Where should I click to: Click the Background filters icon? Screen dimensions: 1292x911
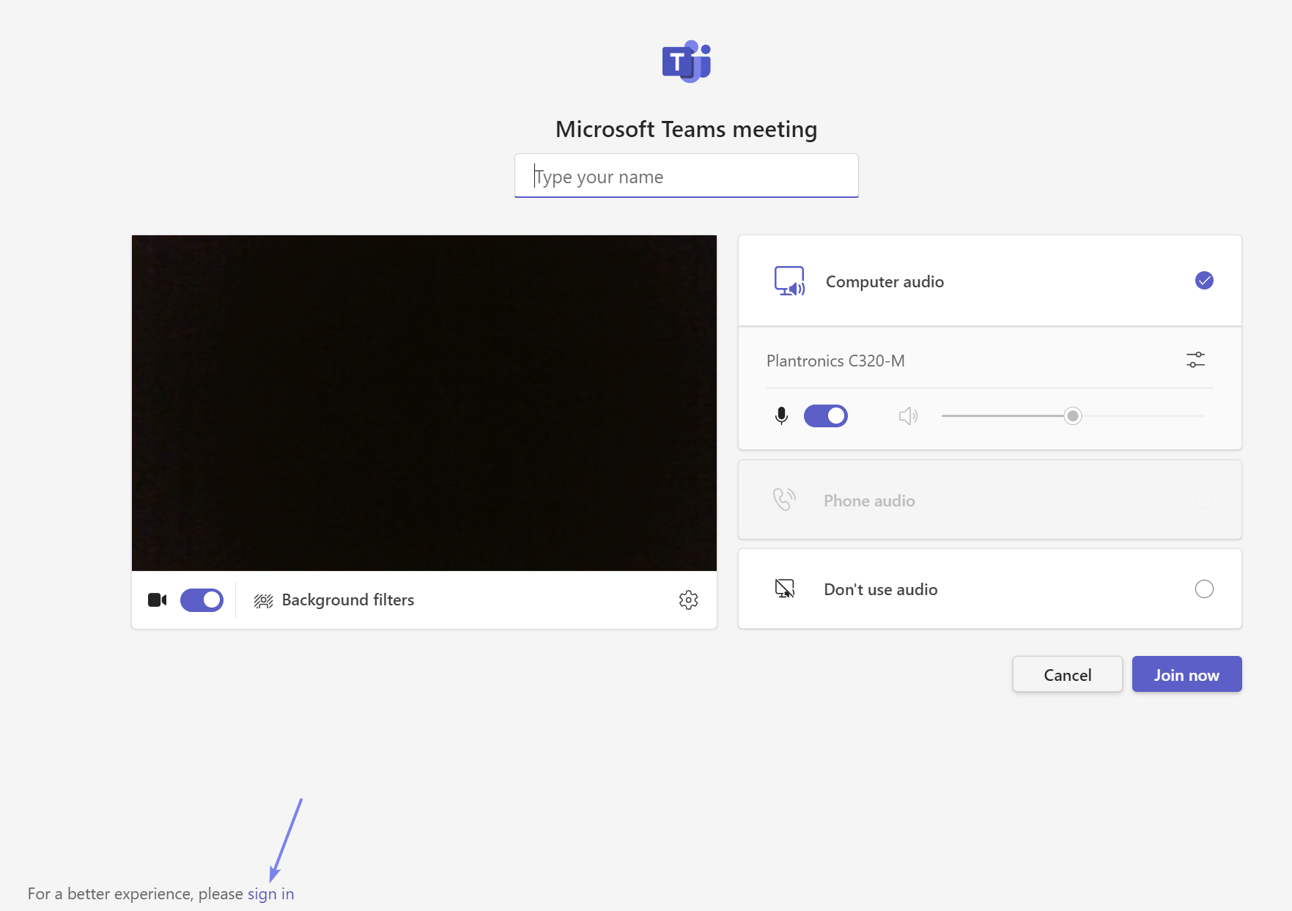click(x=263, y=601)
